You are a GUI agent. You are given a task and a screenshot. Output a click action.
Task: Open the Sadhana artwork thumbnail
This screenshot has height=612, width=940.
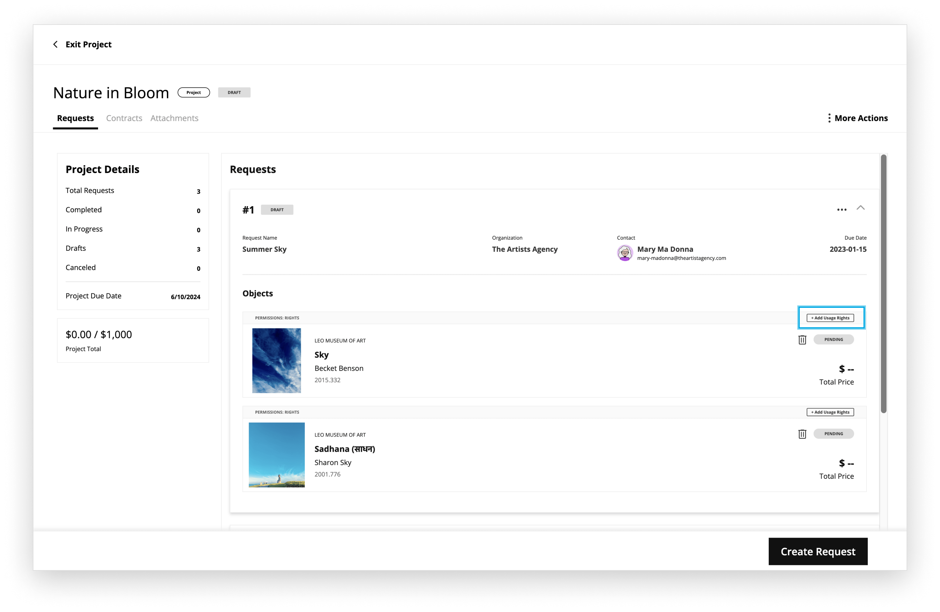[x=277, y=455]
